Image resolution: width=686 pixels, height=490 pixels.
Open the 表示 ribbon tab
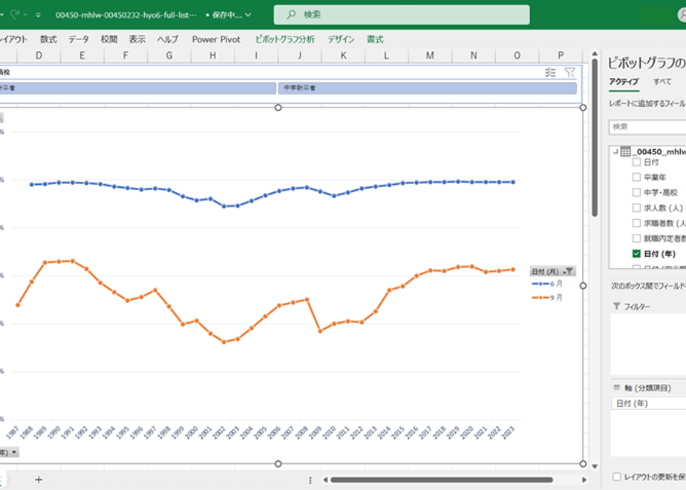[137, 39]
